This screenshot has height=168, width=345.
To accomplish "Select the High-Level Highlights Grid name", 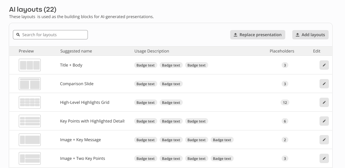I will click(85, 102).
